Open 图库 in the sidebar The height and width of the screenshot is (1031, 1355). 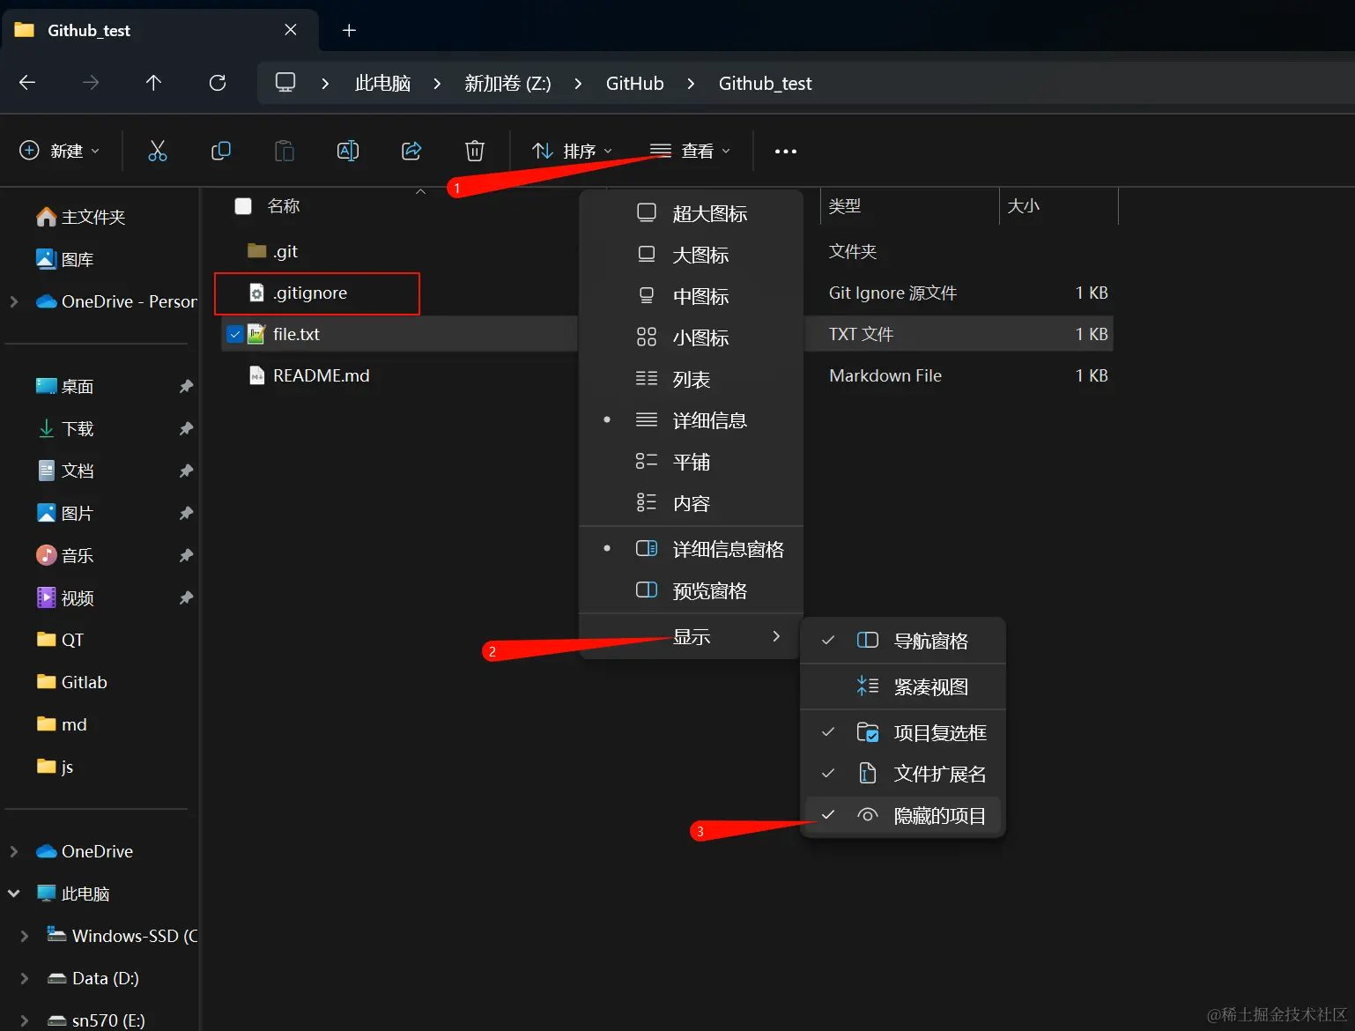tap(65, 259)
